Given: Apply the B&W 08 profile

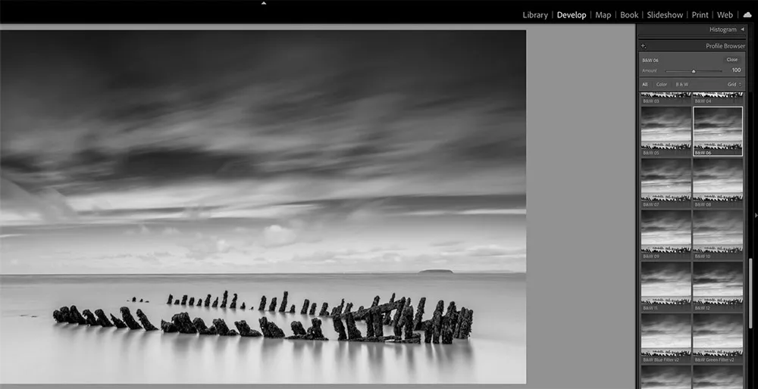Looking at the screenshot, I should [x=718, y=183].
